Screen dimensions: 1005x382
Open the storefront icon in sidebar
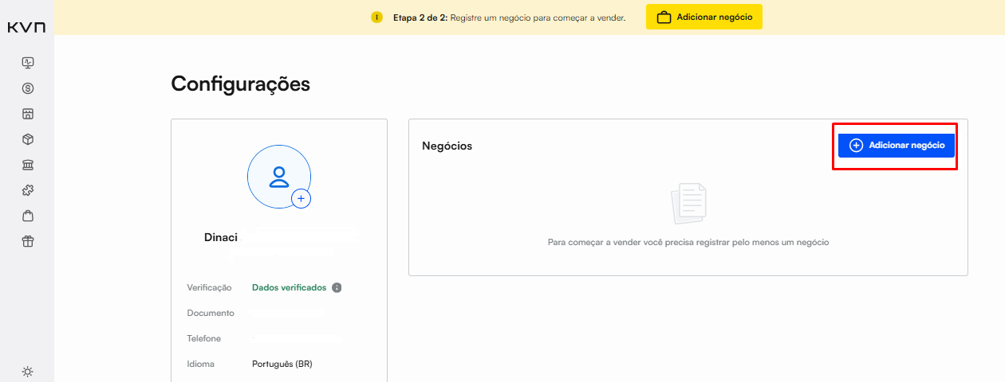click(28, 114)
